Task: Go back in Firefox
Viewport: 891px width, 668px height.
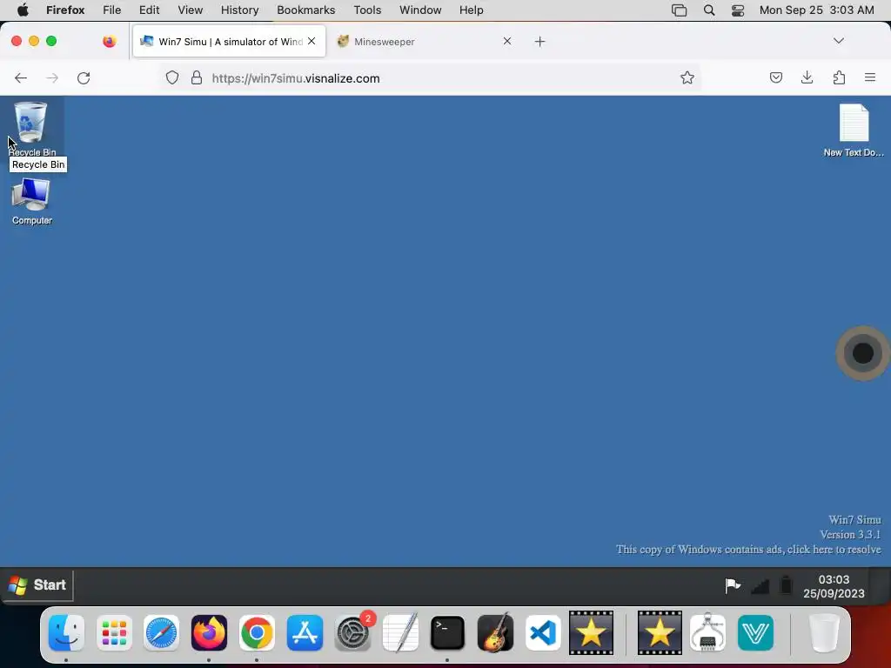Action: click(21, 77)
